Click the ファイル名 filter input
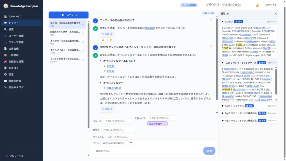 click(121, 137)
